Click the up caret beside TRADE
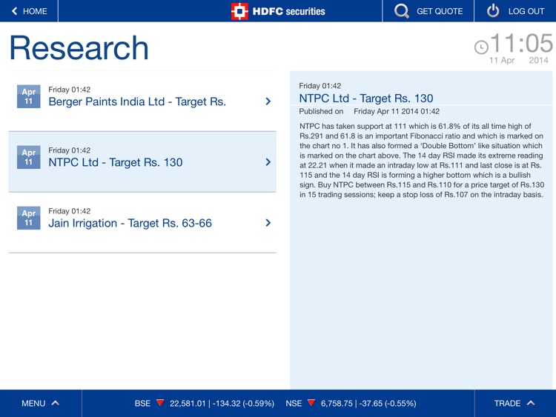 coord(531,403)
